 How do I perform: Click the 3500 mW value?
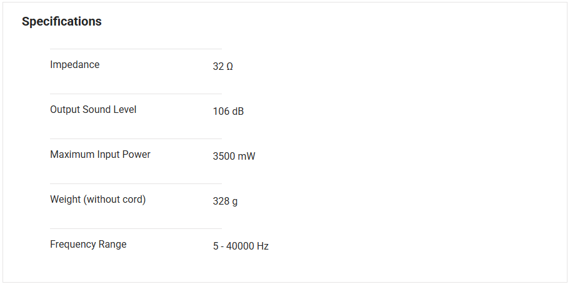[234, 156]
